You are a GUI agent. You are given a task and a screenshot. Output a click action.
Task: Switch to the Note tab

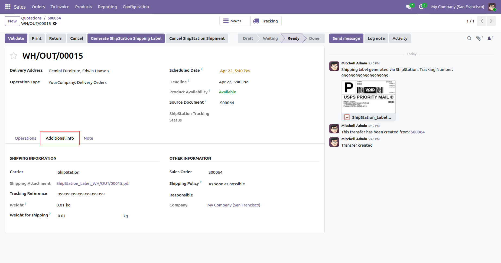pyautogui.click(x=88, y=138)
